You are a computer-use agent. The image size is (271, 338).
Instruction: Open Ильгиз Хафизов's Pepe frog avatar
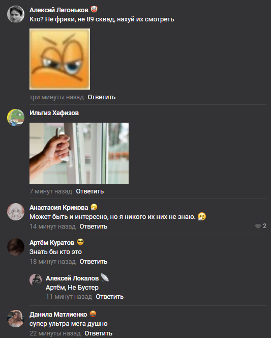(x=16, y=118)
